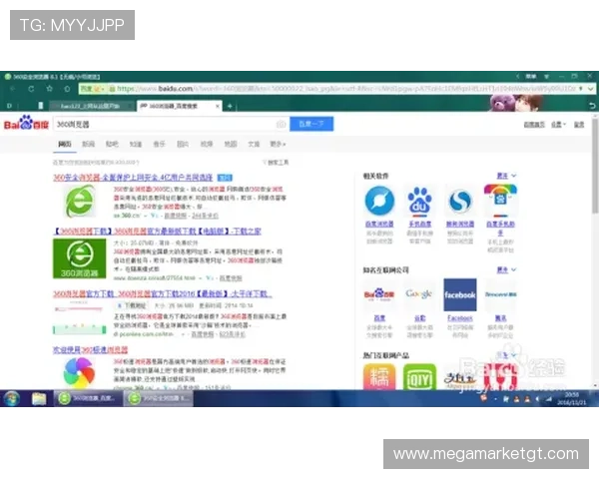Open a new tab with the plus button
599x479 pixels.
click(x=230, y=106)
